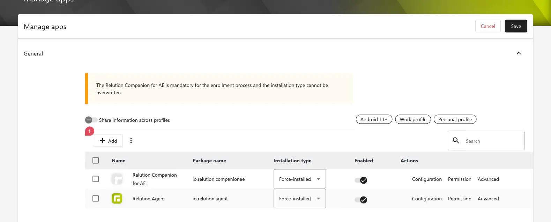The height and width of the screenshot is (222, 551).
Task: Open Configuration for Relution Companion for AE
Action: click(427, 179)
